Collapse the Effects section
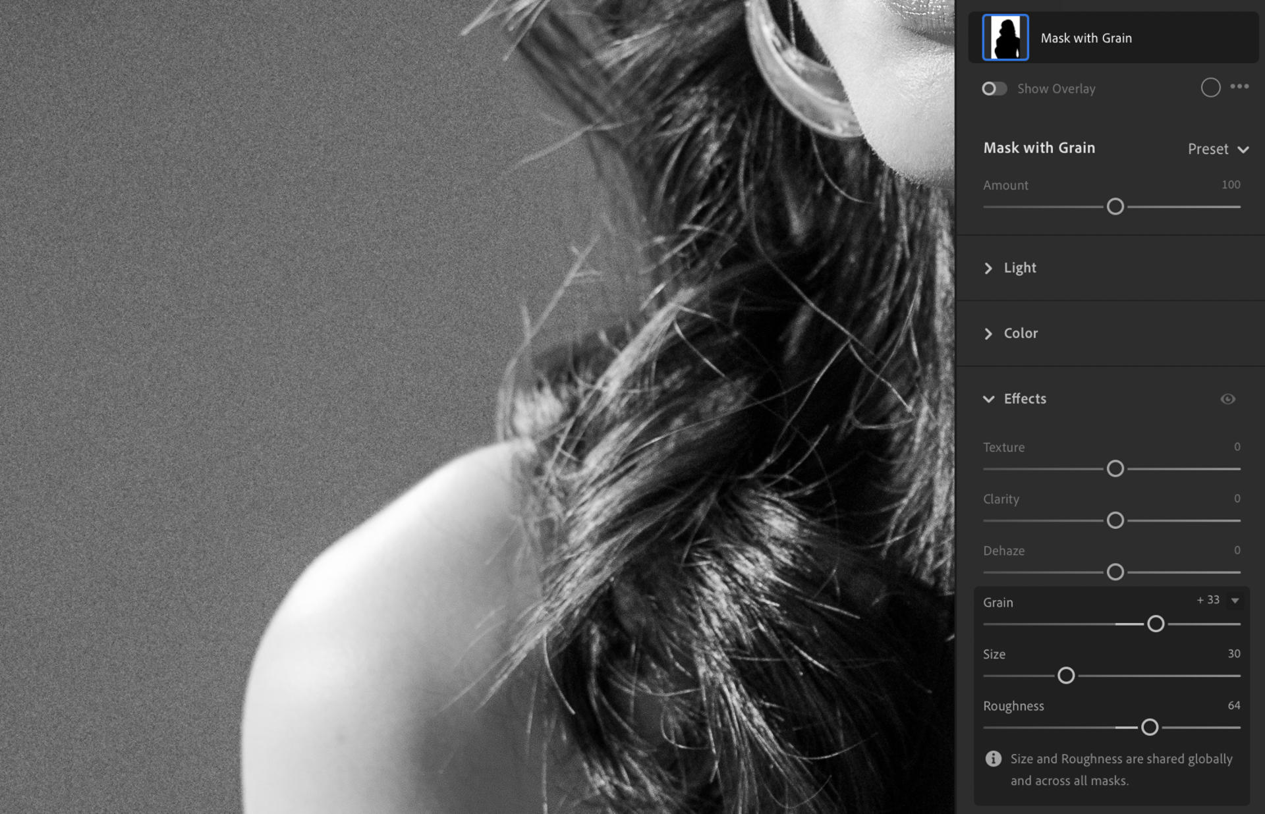 pyautogui.click(x=988, y=399)
